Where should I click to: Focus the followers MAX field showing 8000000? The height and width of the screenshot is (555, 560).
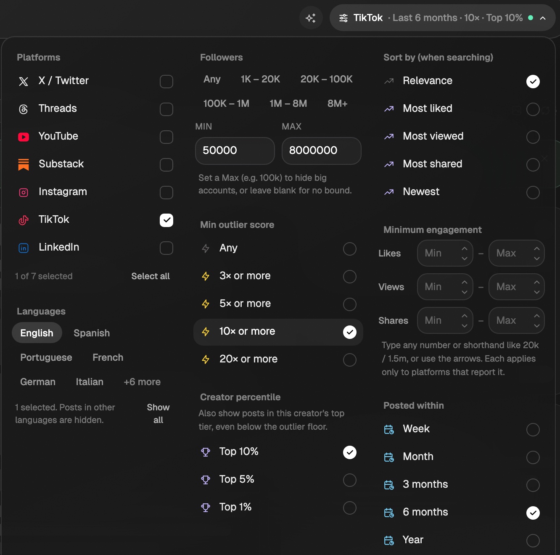pyautogui.click(x=322, y=151)
